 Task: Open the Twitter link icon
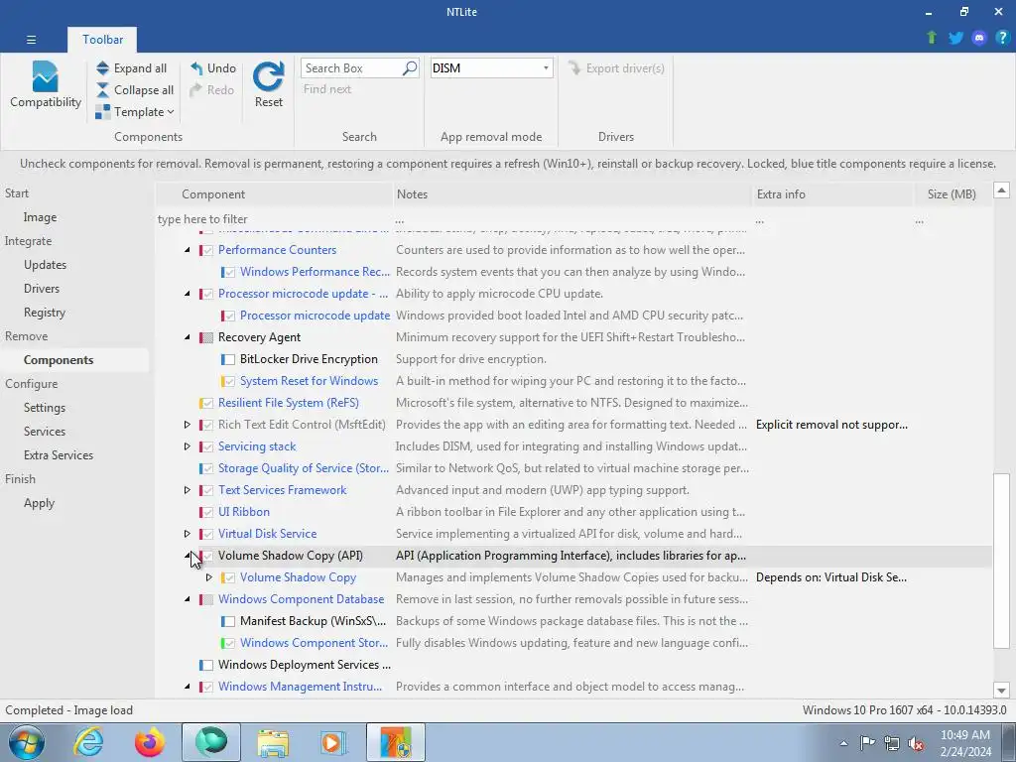(x=955, y=38)
